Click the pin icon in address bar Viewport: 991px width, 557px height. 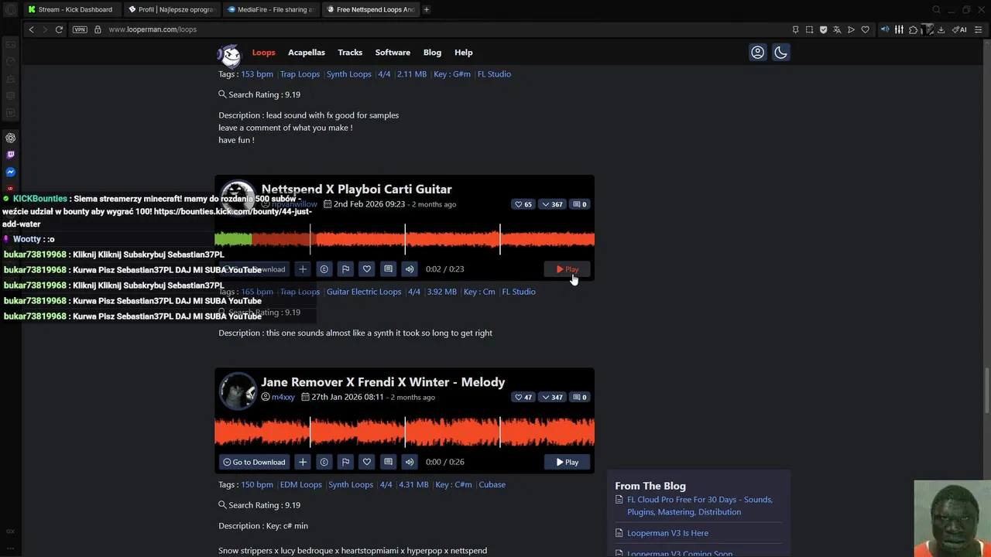(x=795, y=29)
